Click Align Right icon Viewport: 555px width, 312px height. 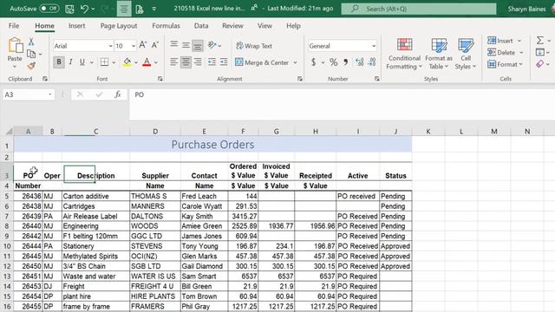[x=198, y=62]
